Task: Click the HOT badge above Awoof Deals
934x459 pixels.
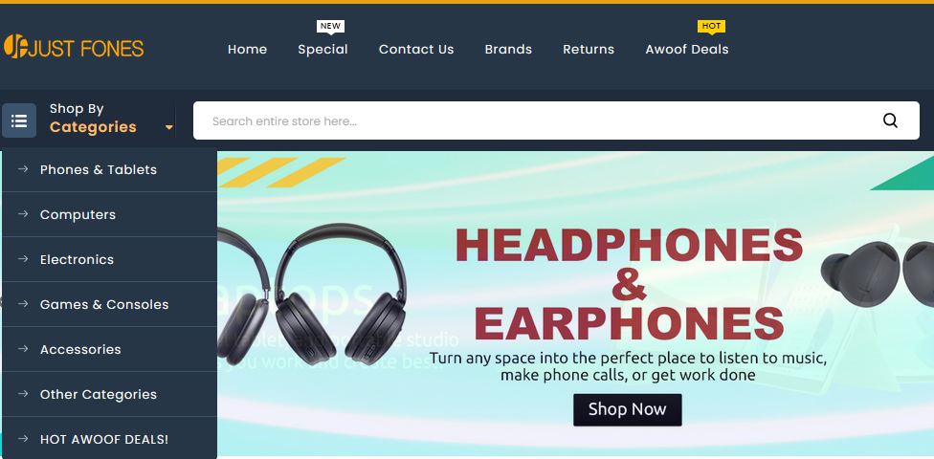Action: (711, 26)
